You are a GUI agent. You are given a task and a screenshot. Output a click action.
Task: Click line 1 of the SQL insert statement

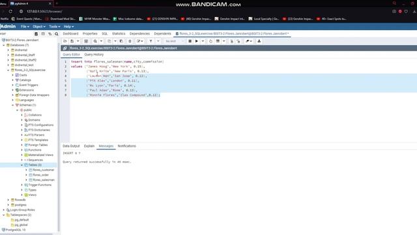pyautogui.click(x=117, y=61)
